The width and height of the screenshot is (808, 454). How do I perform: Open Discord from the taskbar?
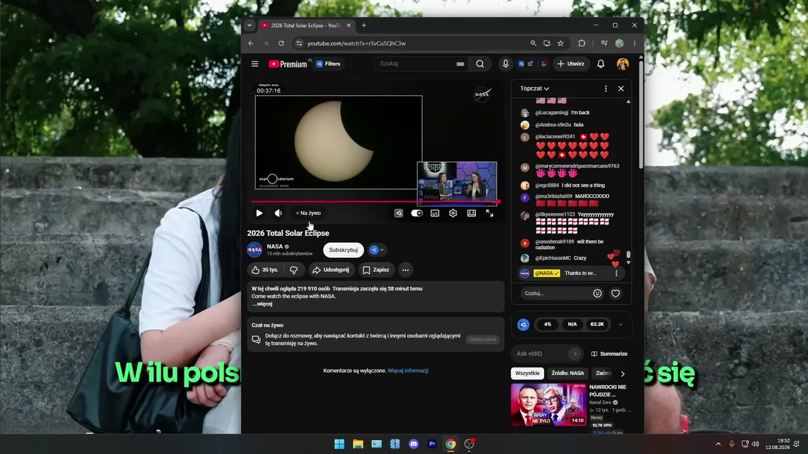click(x=413, y=444)
